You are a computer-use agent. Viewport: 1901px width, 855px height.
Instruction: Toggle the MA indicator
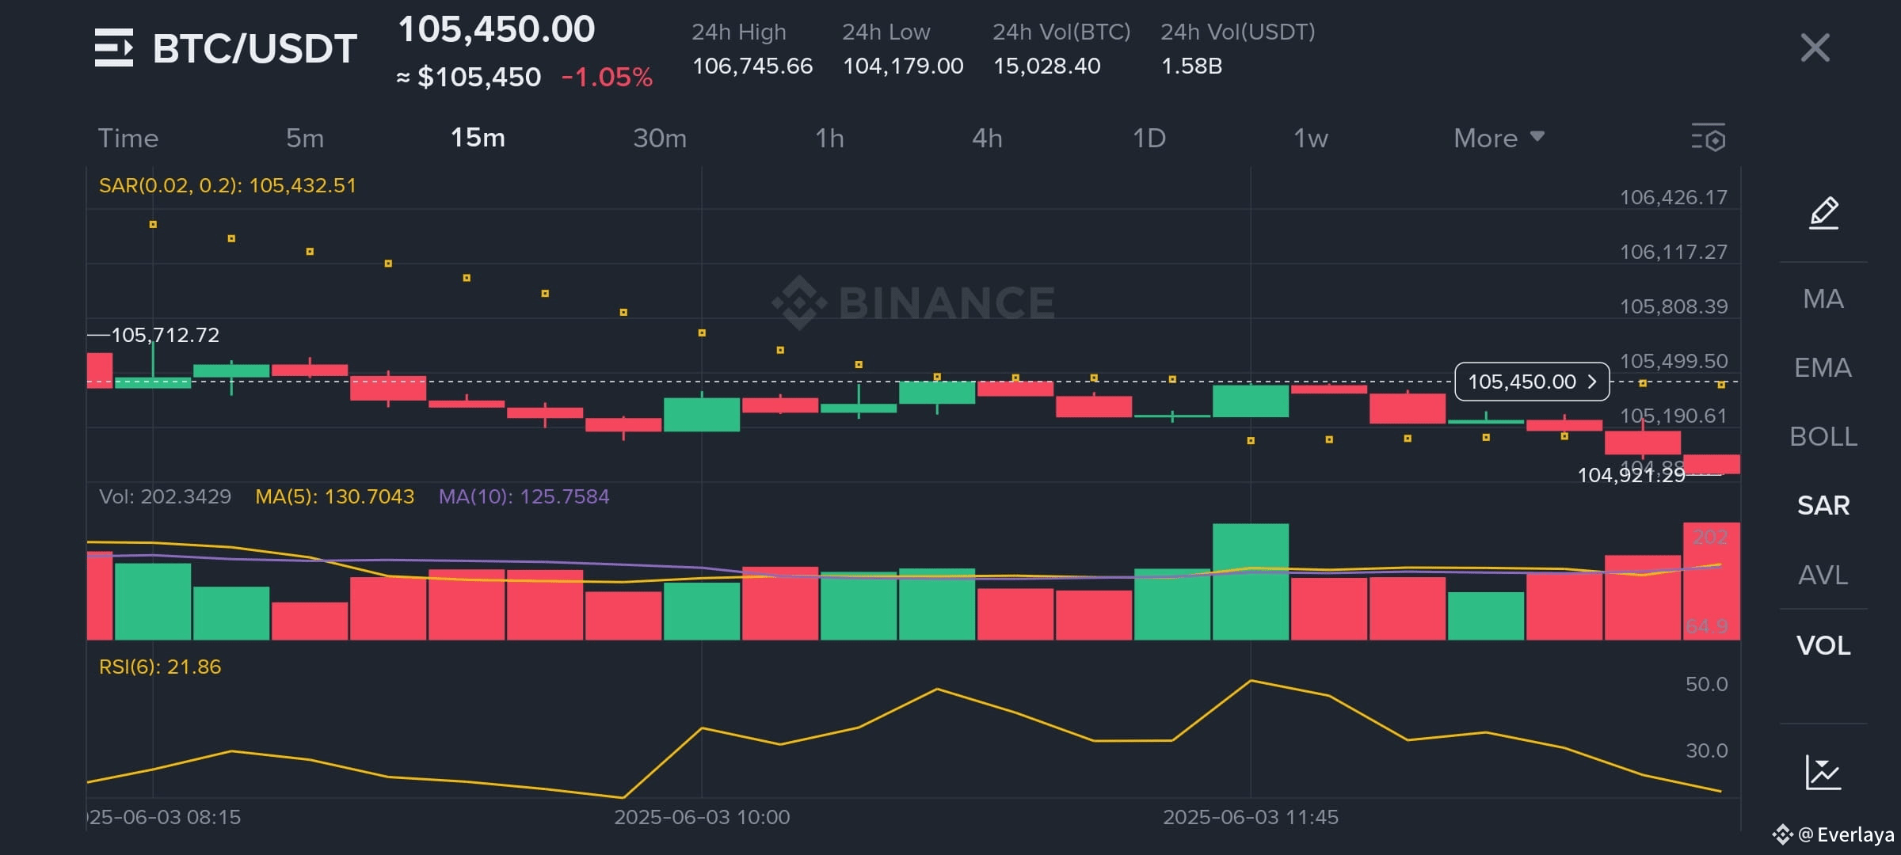pos(1823,299)
